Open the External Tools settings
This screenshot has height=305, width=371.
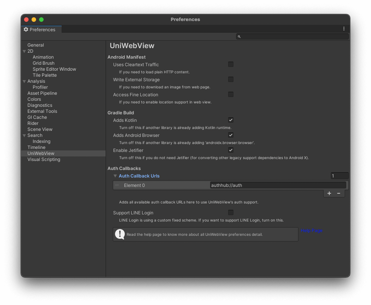coord(42,111)
